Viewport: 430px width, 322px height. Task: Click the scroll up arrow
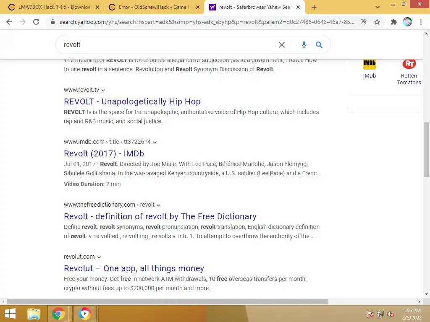point(426,34)
